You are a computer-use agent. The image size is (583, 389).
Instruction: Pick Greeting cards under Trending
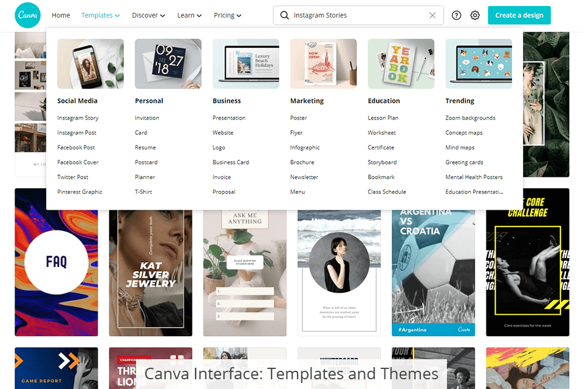[464, 162]
